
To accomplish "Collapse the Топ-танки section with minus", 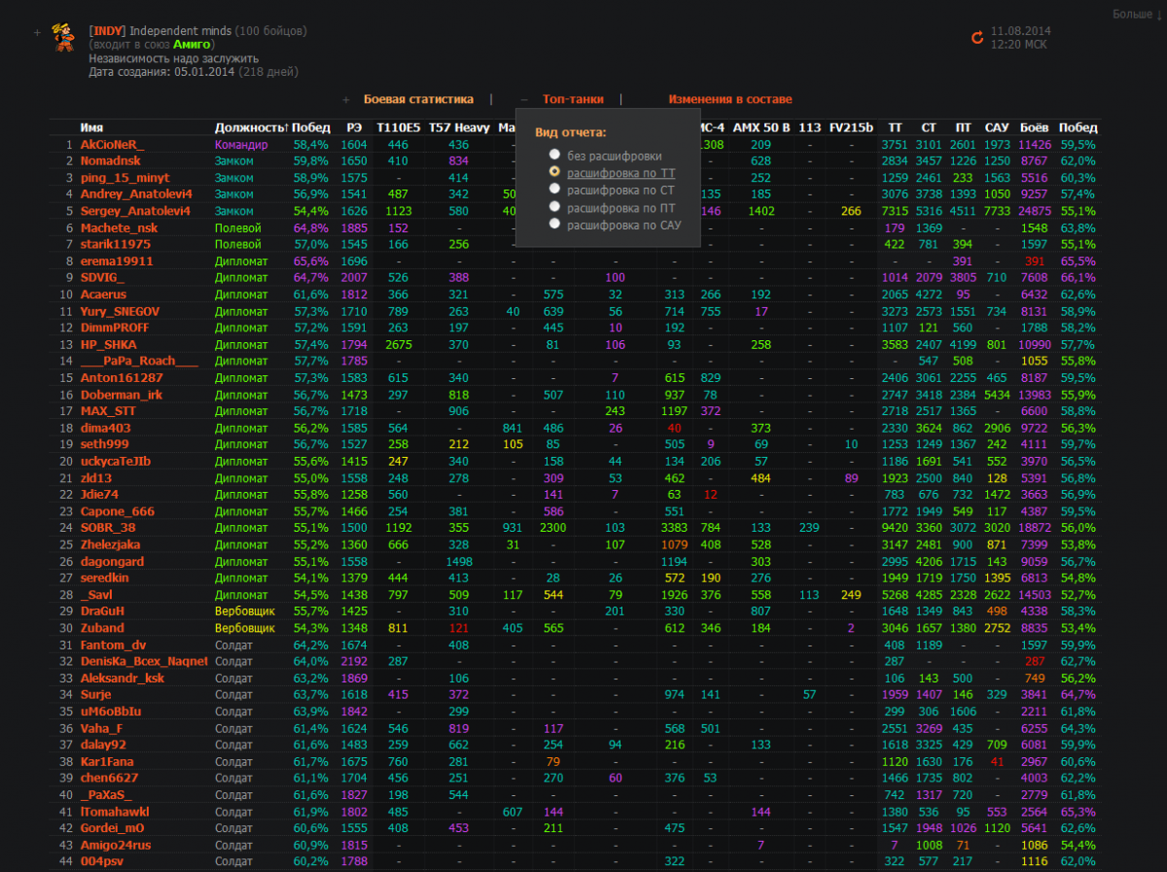I will point(524,99).
